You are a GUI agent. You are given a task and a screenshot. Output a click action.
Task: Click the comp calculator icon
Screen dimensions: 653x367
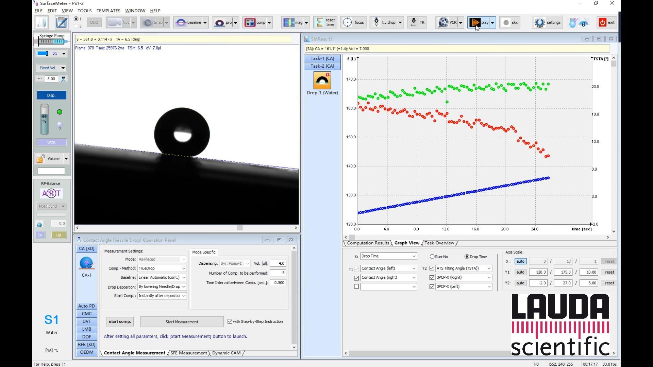coord(250,22)
